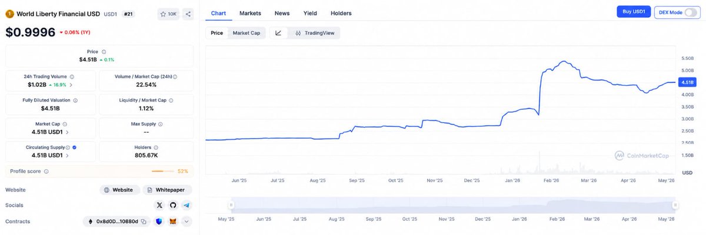Screen dimensions: 706x235
Task: Click the #21 rank badge
Action: coord(128,14)
